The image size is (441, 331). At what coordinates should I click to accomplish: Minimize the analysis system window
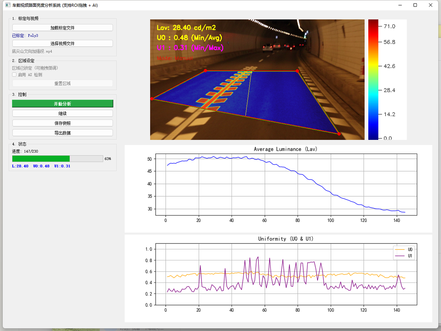pos(400,5)
